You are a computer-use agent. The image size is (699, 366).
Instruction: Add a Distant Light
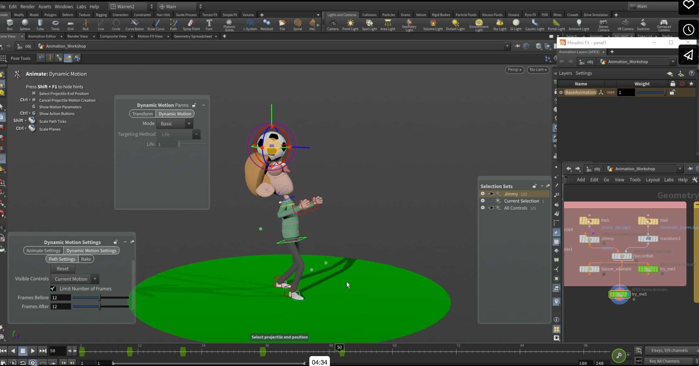click(455, 25)
